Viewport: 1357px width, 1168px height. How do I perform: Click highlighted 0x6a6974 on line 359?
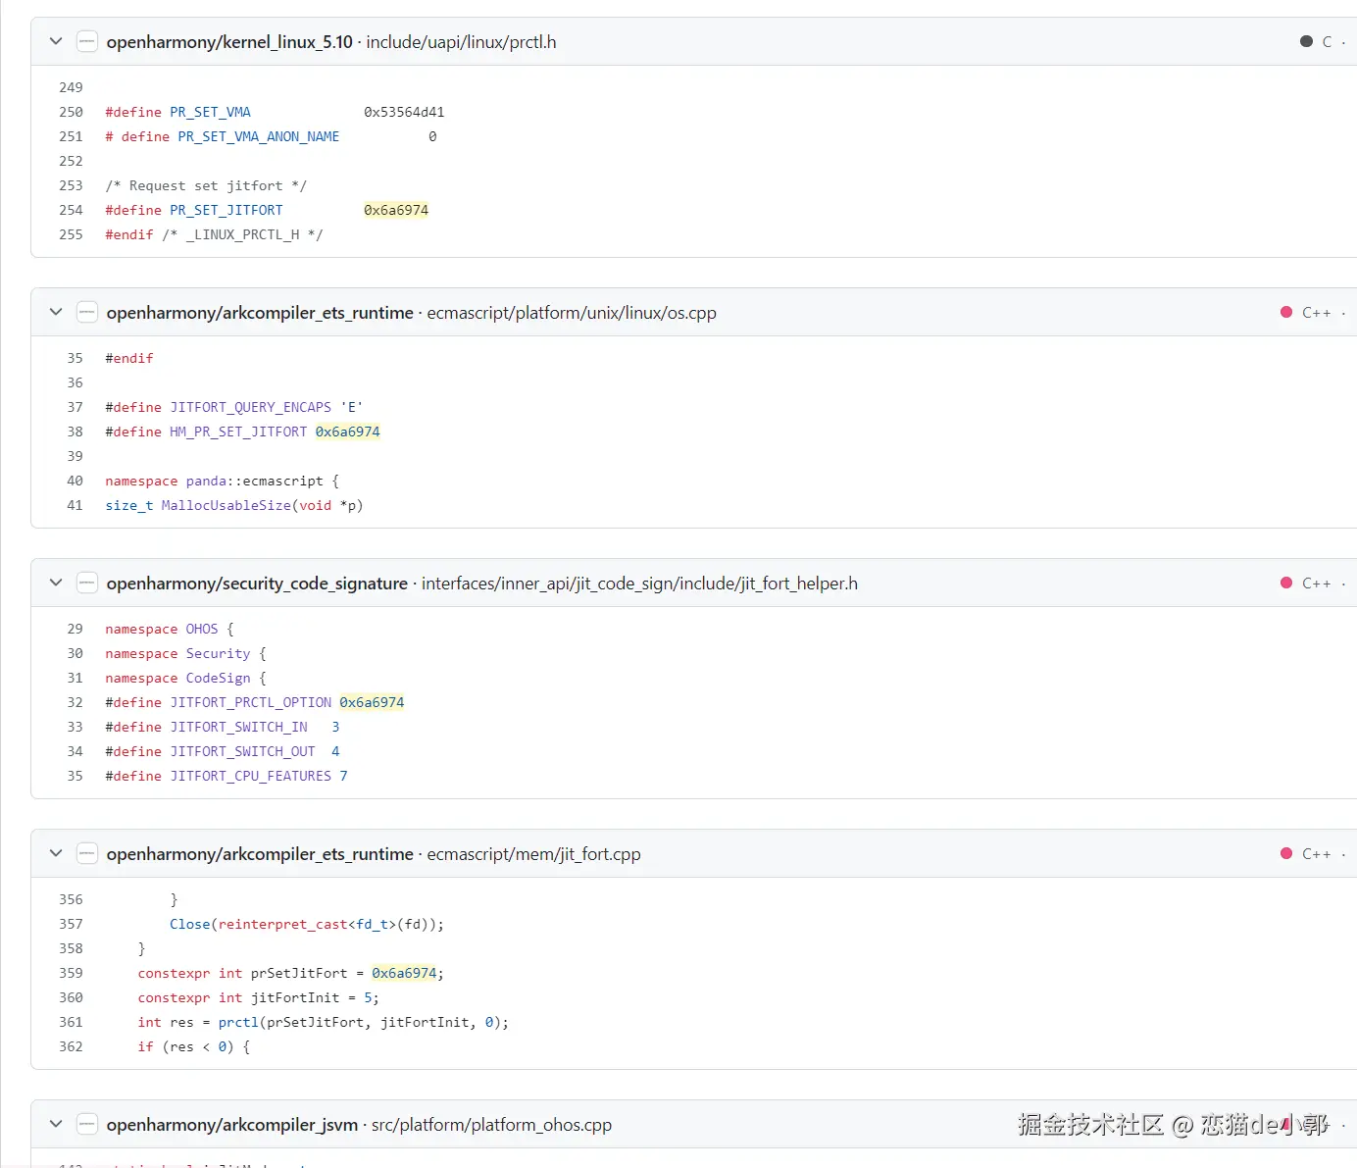point(404,973)
